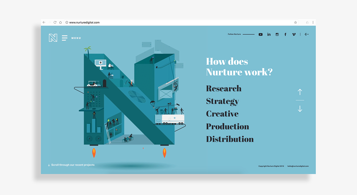Select the Distribution section

(x=230, y=139)
